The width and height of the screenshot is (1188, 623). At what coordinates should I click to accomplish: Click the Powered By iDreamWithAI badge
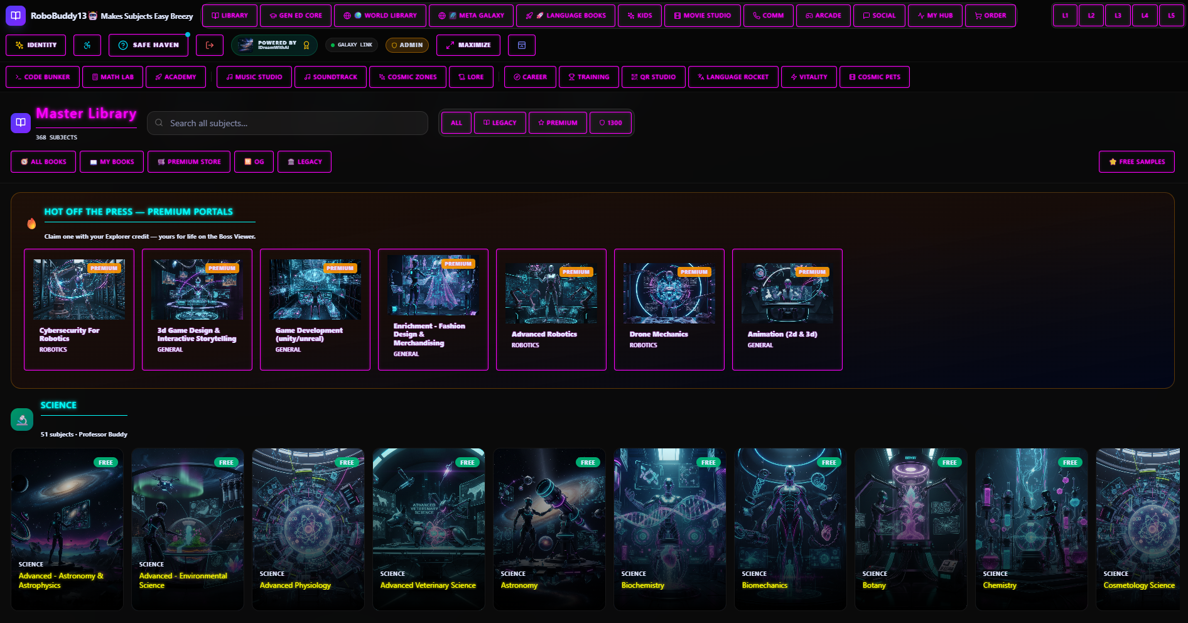click(x=274, y=45)
